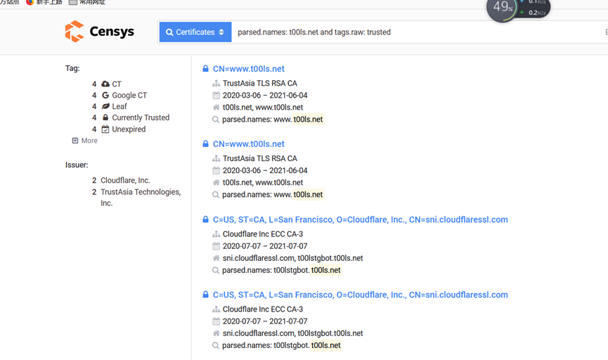The width and height of the screenshot is (608, 360).
Task: Click the Currently Trusted lock icon
Action: tap(105, 118)
